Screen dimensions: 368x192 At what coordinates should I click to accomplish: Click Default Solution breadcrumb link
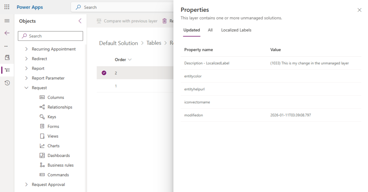click(118, 43)
